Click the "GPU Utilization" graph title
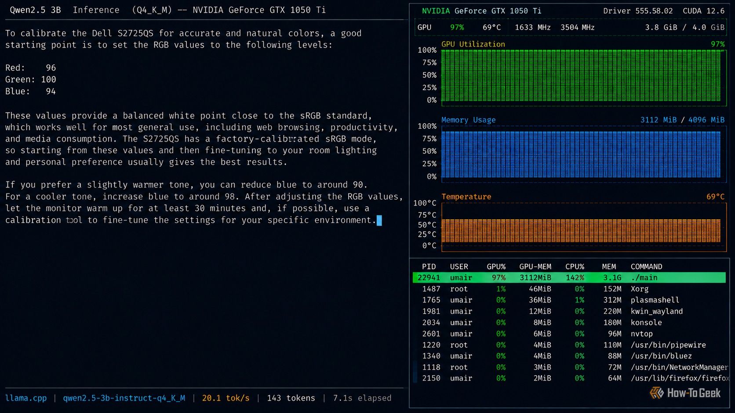Viewport: 735px width, 413px height. [x=473, y=44]
